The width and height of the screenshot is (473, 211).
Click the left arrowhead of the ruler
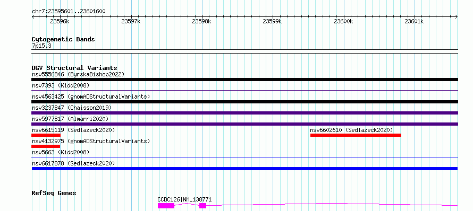(33, 17)
